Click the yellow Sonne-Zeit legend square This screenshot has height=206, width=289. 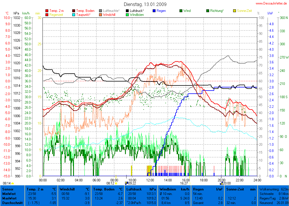click(235, 11)
